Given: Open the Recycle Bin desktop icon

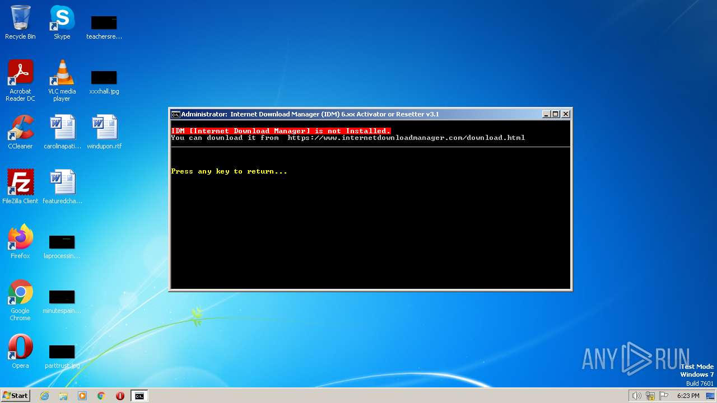Looking at the screenshot, I should tap(20, 22).
